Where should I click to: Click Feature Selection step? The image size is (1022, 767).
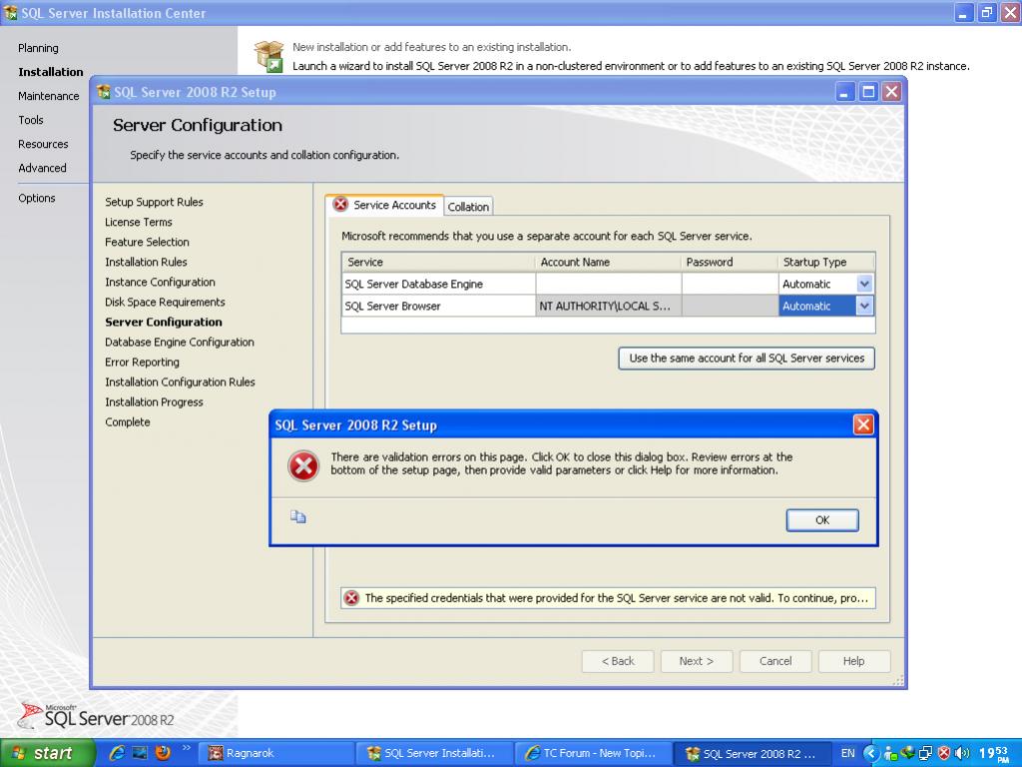[x=147, y=242]
